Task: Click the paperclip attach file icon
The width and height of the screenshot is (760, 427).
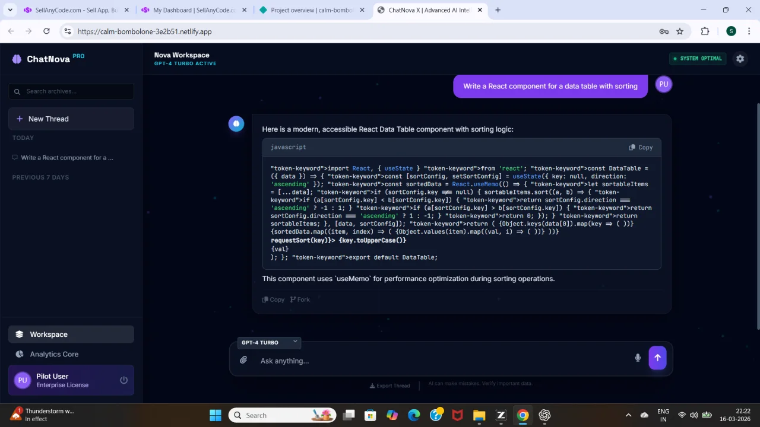Action: click(x=243, y=360)
